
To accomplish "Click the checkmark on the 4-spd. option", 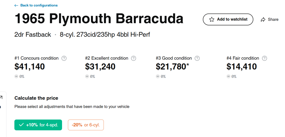I will tap(21, 125).
